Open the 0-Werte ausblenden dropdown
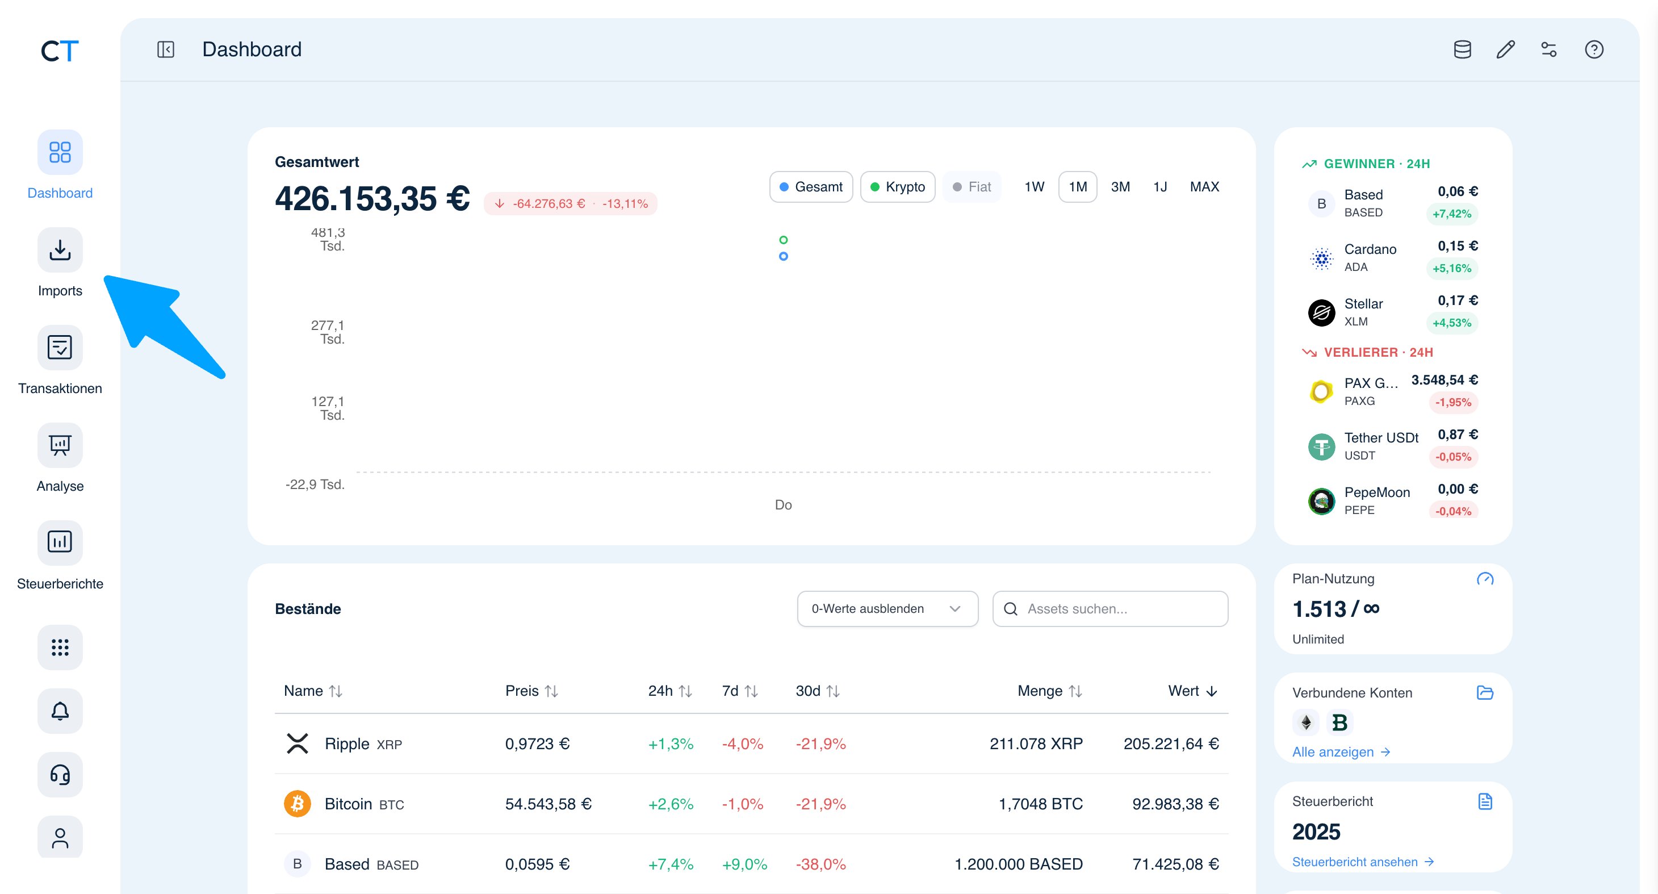Screen dimensions: 1658x894 pyautogui.click(x=887, y=609)
